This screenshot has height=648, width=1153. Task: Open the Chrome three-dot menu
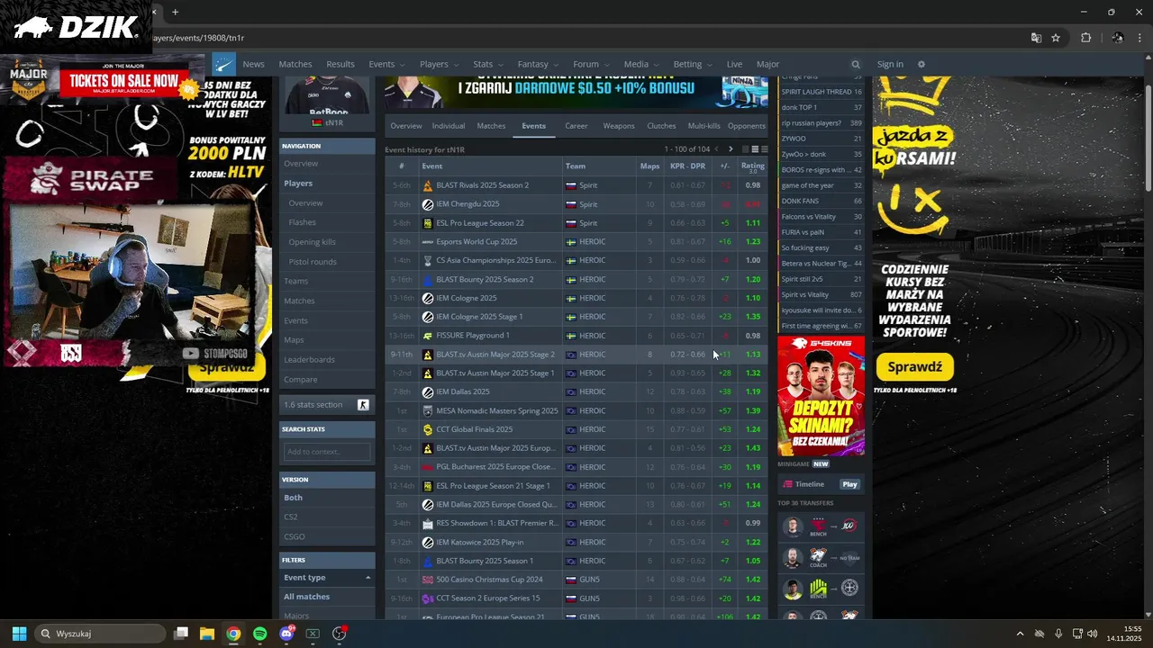pos(1139,38)
